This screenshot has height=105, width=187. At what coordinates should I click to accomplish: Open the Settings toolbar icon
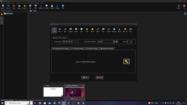57,6
